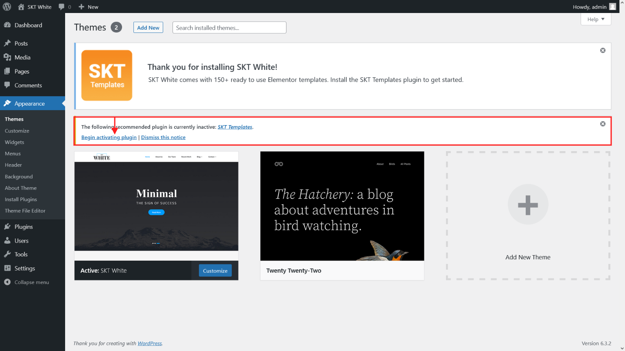625x351 pixels.
Task: Open About Theme page
Action: coord(21,188)
